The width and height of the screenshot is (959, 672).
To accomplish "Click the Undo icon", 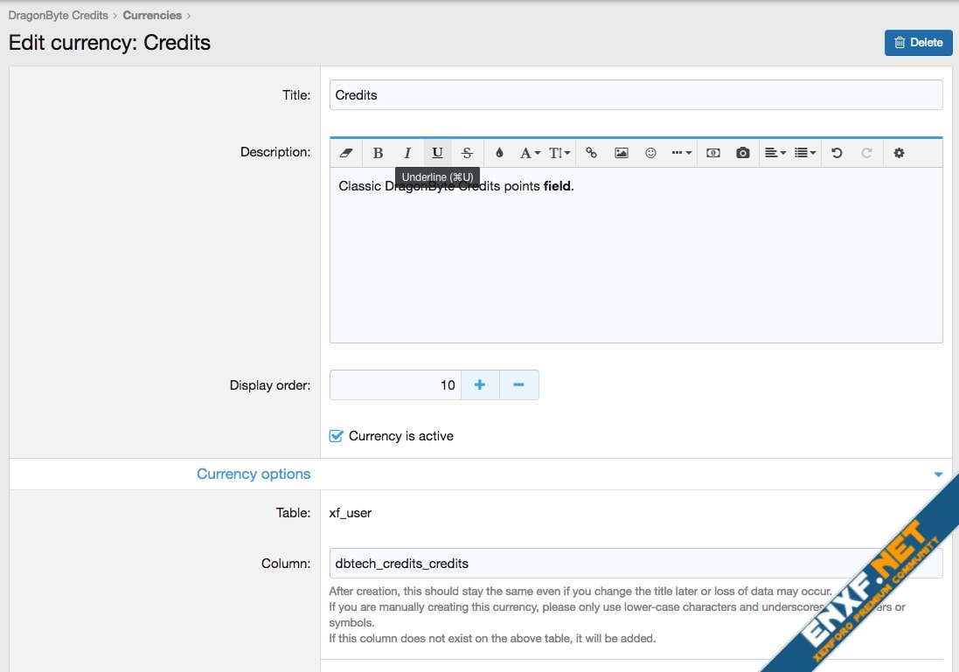I will [x=837, y=153].
